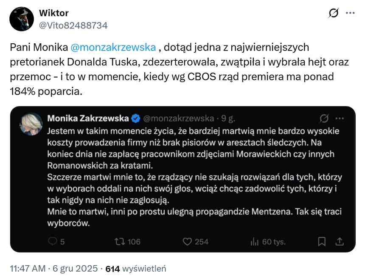Click Monika Zakrzewska's verified badge
Screen dimensions: 365x278
pos(135,118)
